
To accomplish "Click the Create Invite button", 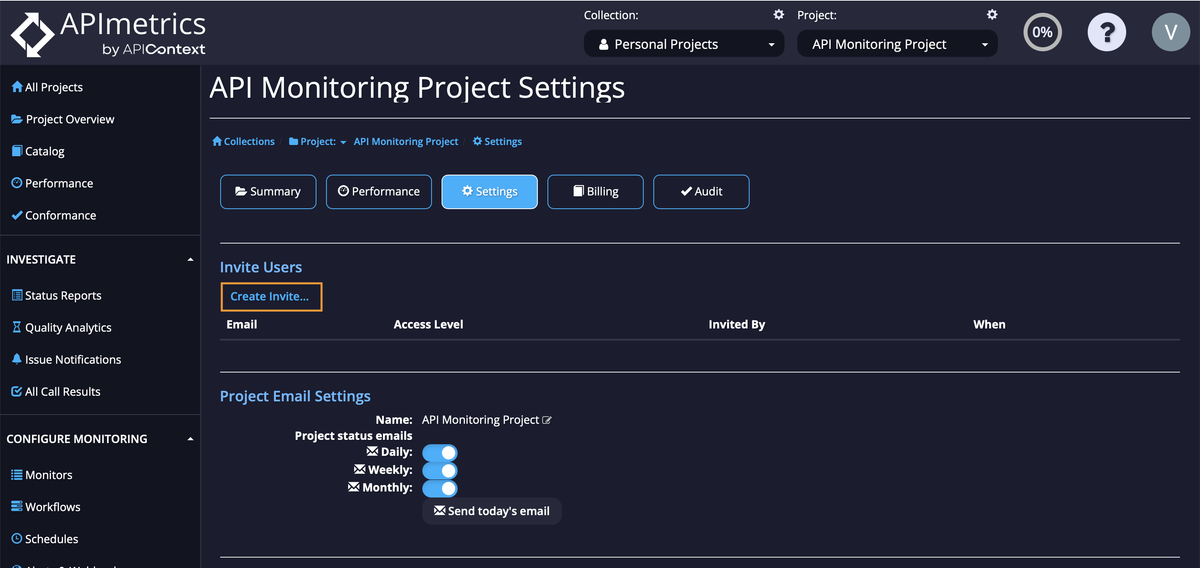I will 271,296.
